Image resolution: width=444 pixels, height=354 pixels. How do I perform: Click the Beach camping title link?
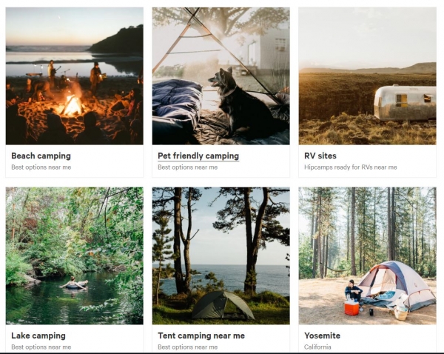[41, 156]
